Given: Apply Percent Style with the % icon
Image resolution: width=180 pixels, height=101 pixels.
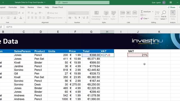Looking at the screenshot, I should (76, 18).
